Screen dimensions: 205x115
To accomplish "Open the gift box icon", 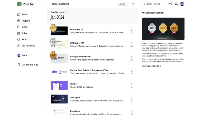I will click(171, 4).
